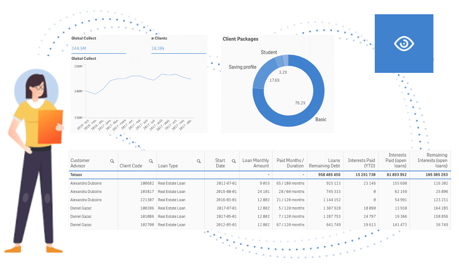Click the Loan Type column search icon
The image size is (459, 265).
(x=199, y=161)
